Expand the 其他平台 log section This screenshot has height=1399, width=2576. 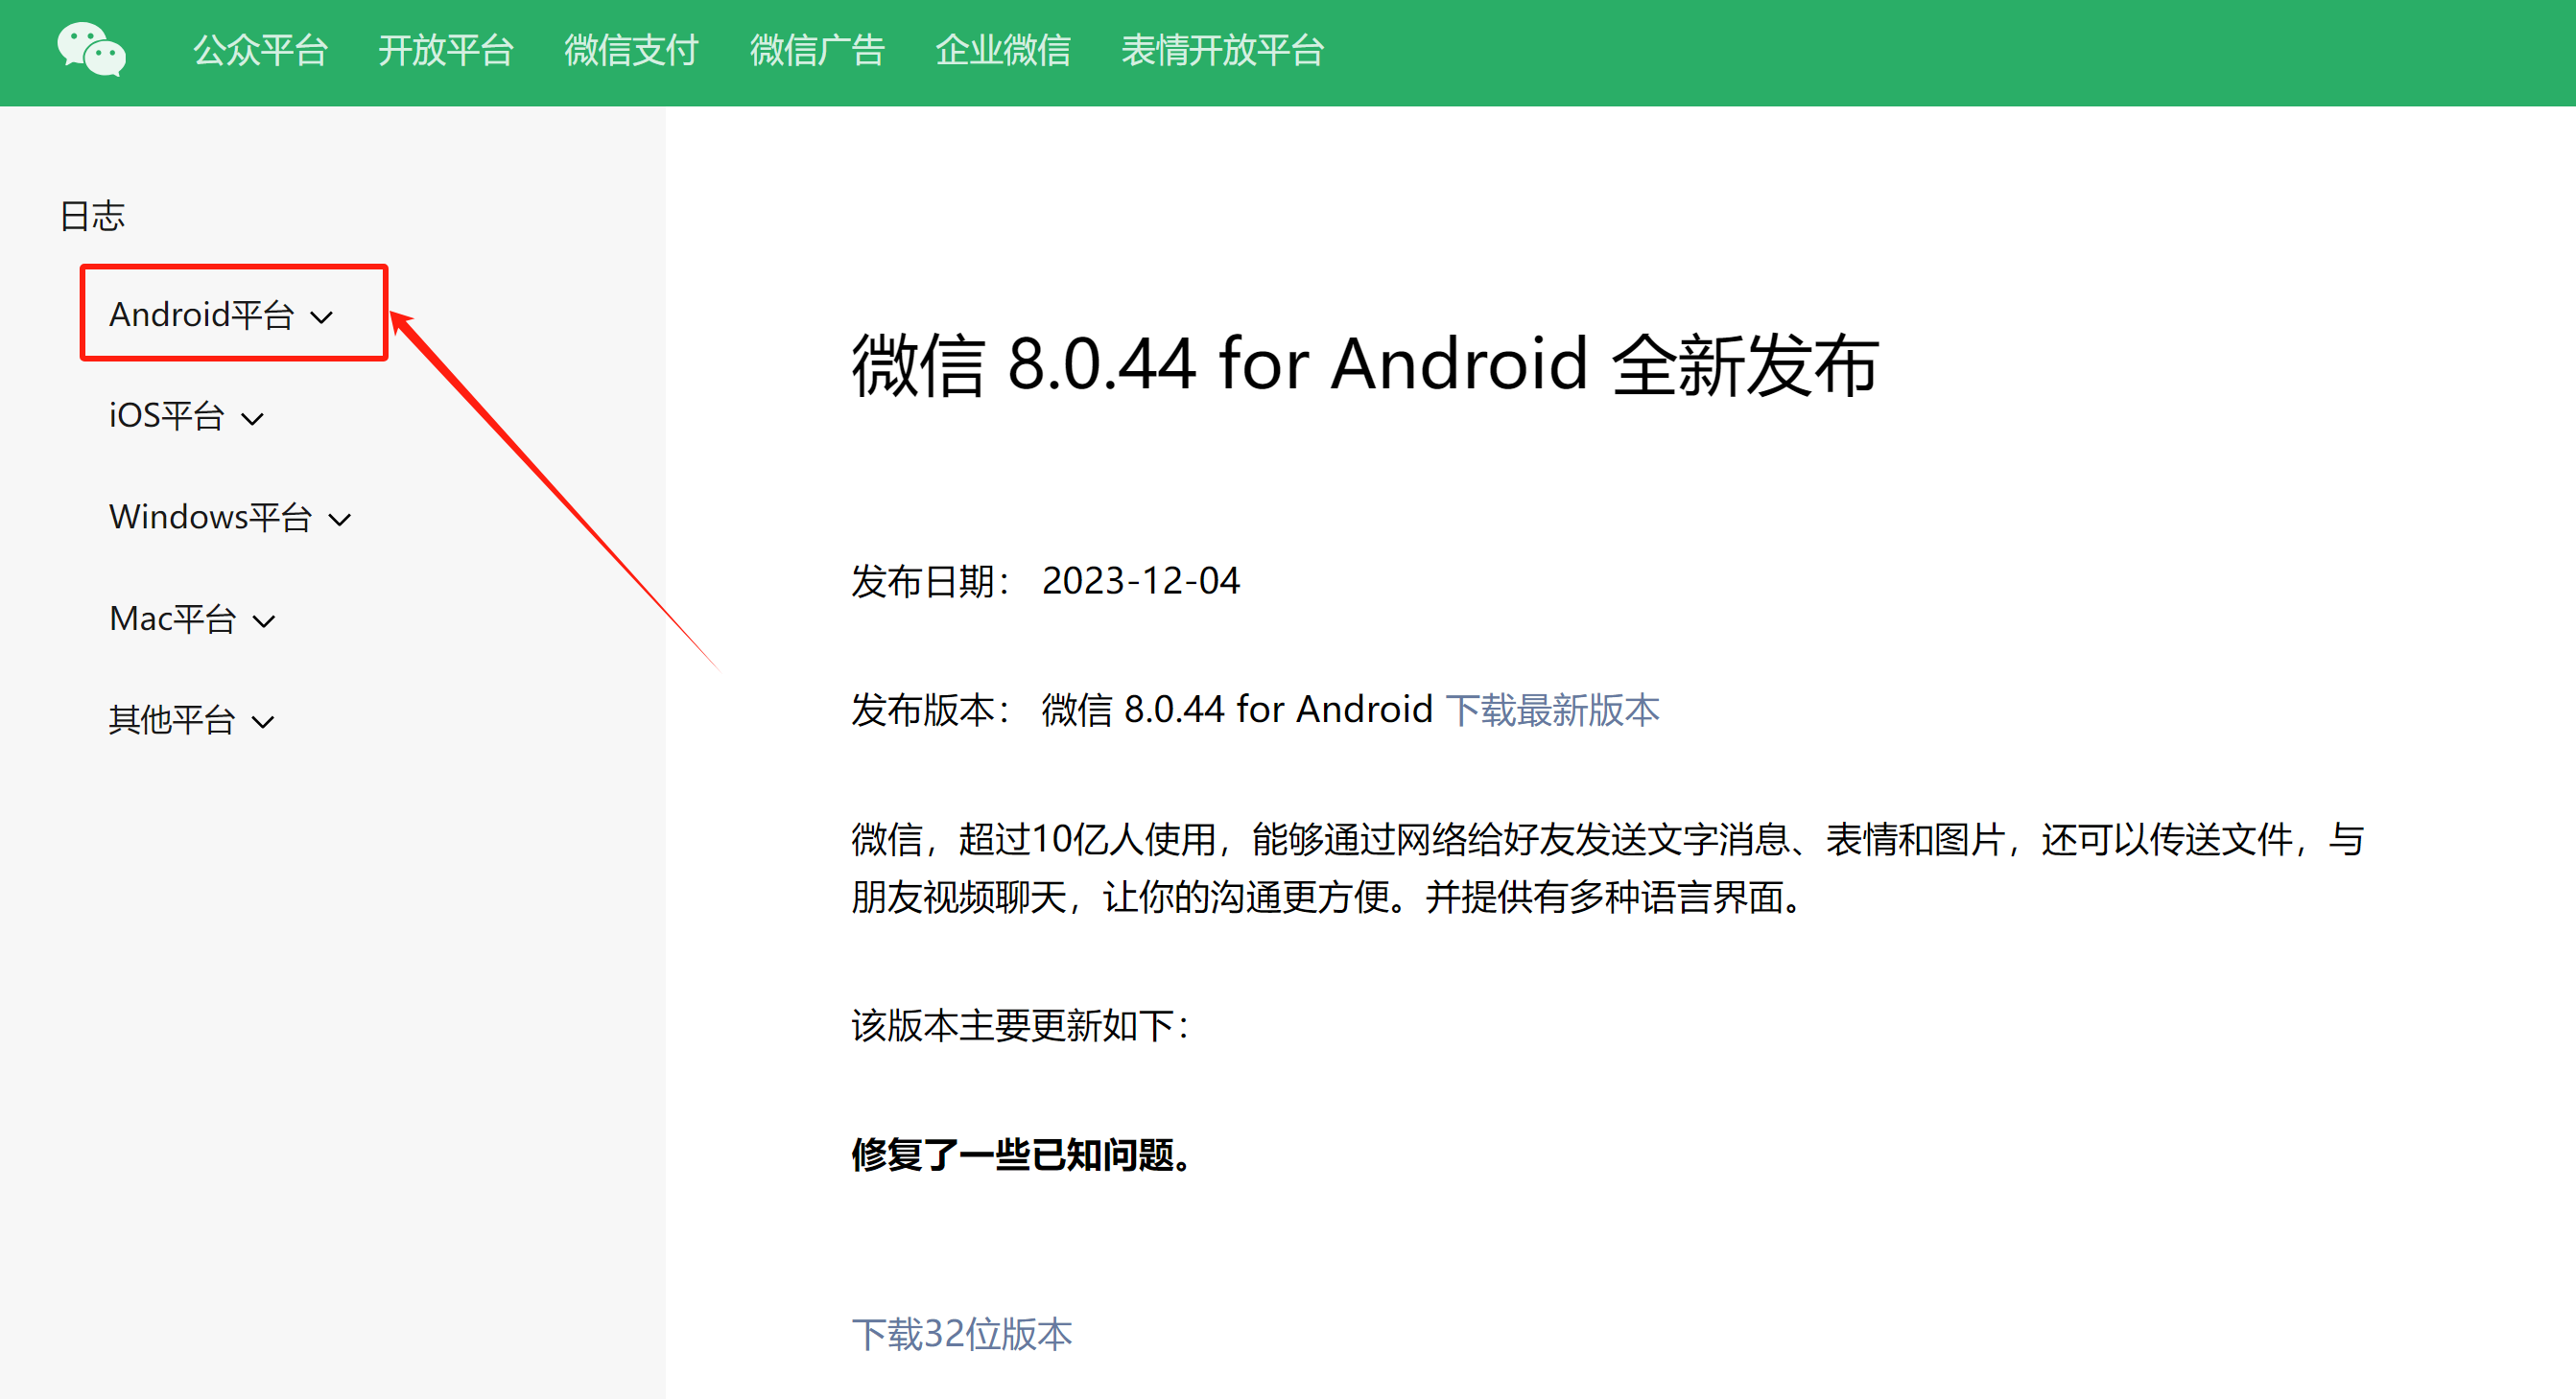(191, 719)
